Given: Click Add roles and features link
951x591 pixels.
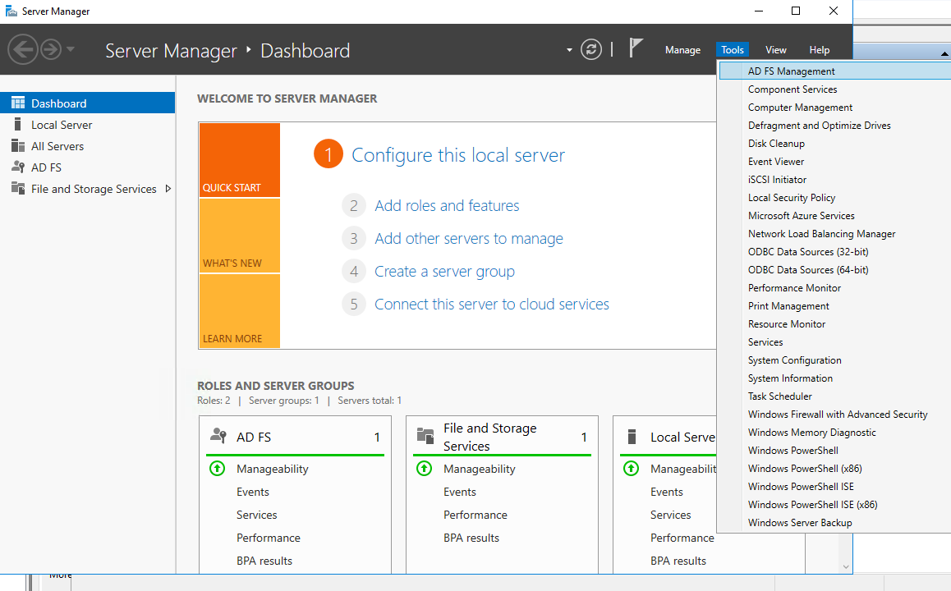Looking at the screenshot, I should click(x=447, y=206).
